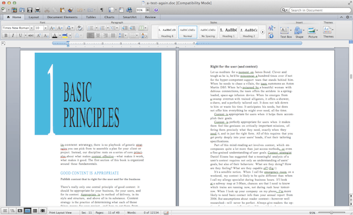Open the Styles manager icon below Change Styles
Image resolution: width=353 pixels, height=215 pixels.
pyautogui.click(x=271, y=35)
